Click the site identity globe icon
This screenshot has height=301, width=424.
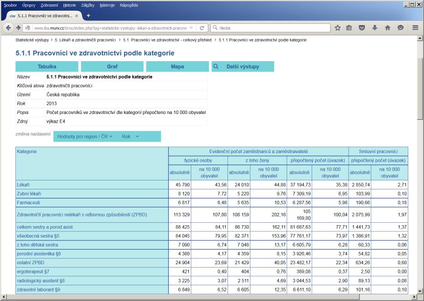click(x=28, y=28)
